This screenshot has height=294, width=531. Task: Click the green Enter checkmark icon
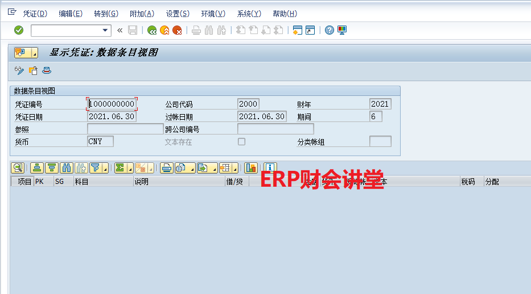tap(19, 30)
